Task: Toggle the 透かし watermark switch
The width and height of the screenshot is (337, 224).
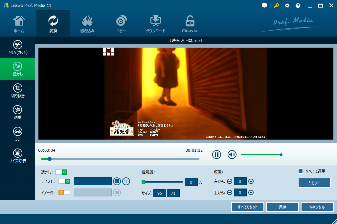Action: (61, 172)
